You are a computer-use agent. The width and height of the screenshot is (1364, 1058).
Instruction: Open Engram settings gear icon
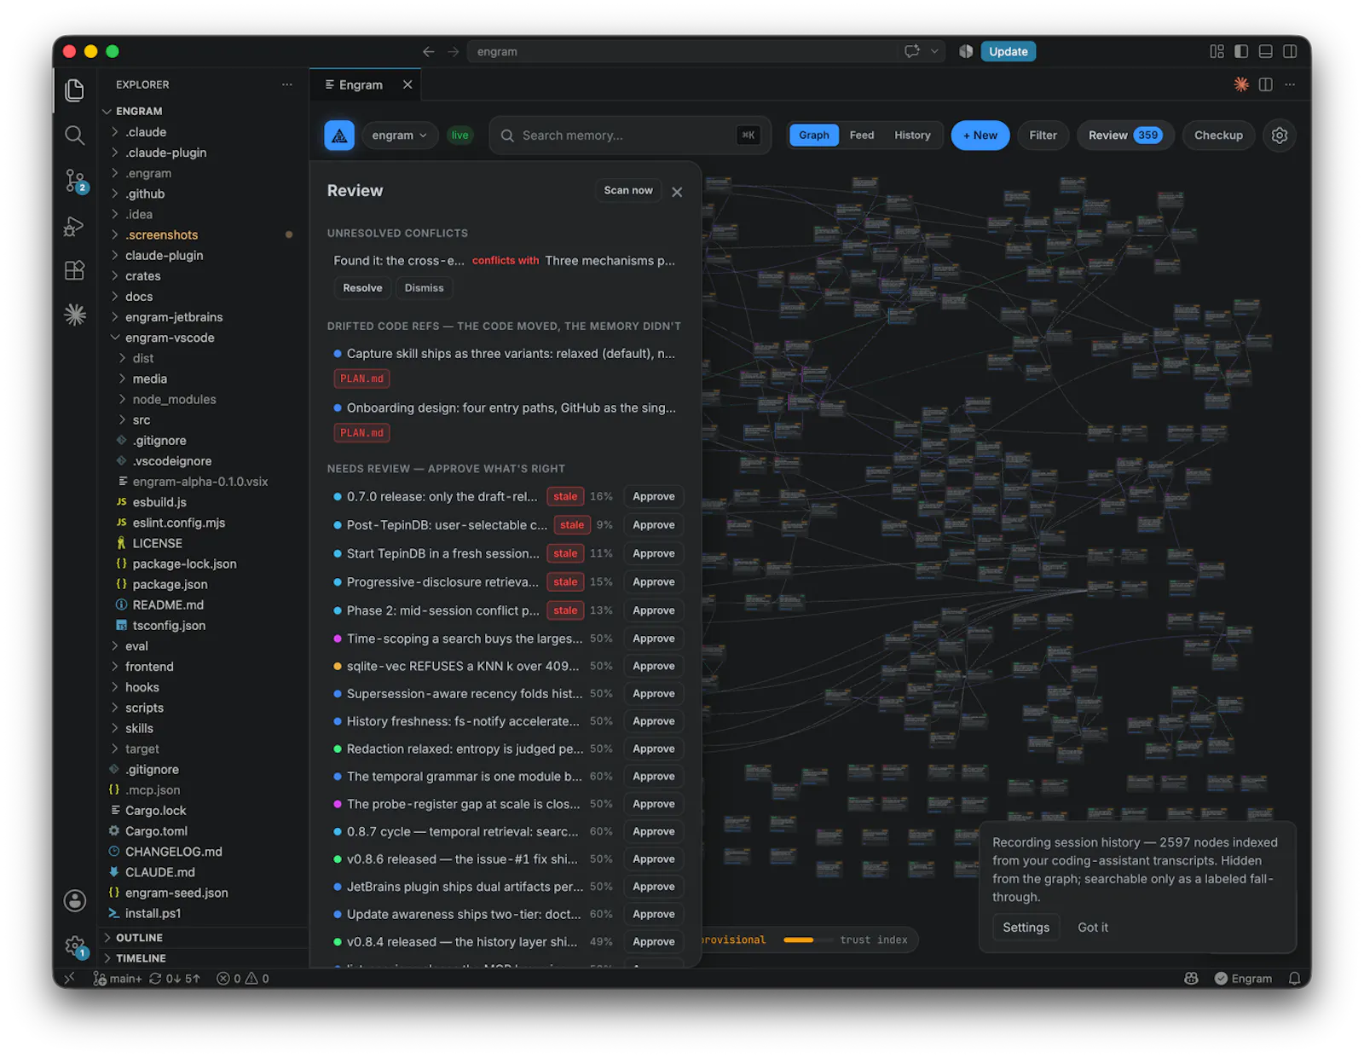pyautogui.click(x=1279, y=136)
